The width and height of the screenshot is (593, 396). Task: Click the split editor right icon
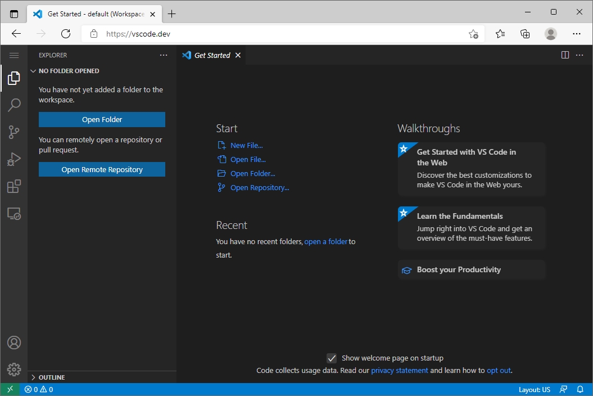(565, 55)
